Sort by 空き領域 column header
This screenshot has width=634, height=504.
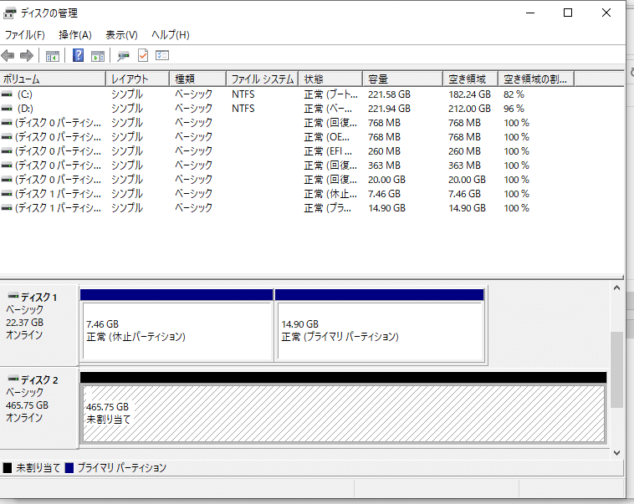(471, 79)
